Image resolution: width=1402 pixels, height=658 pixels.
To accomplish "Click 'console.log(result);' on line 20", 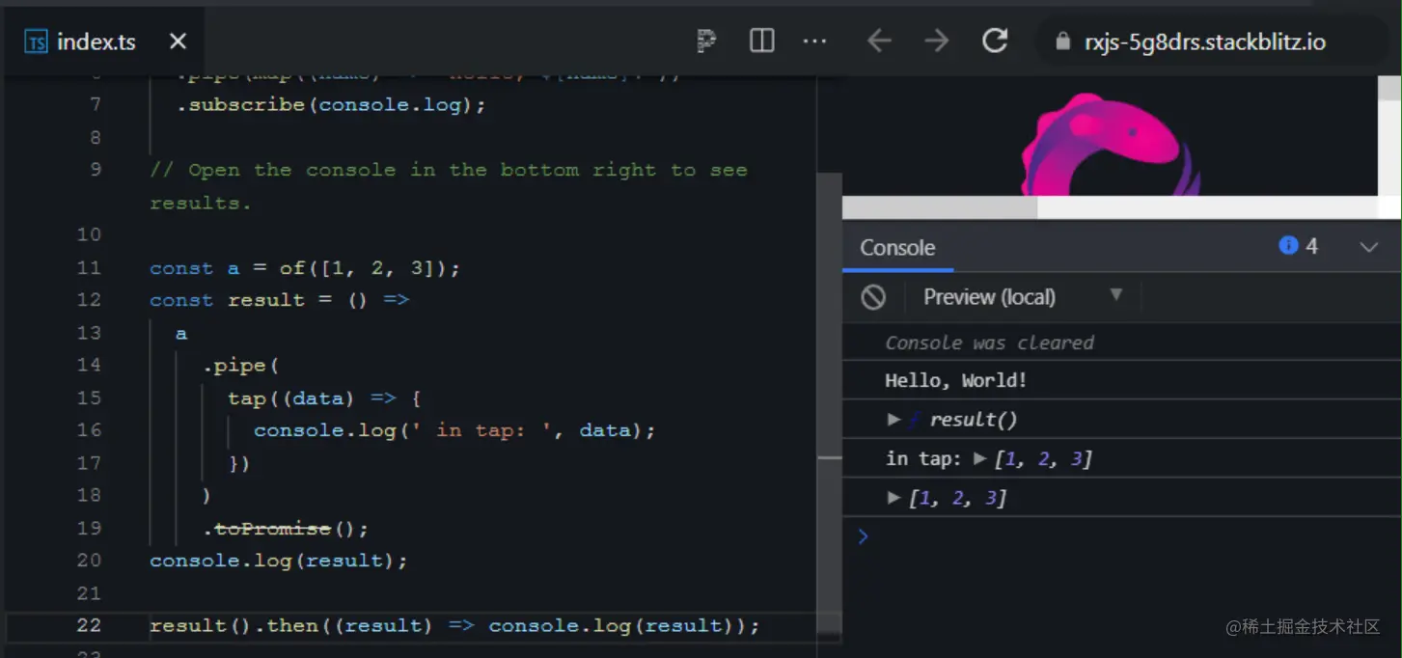I will tap(279, 561).
